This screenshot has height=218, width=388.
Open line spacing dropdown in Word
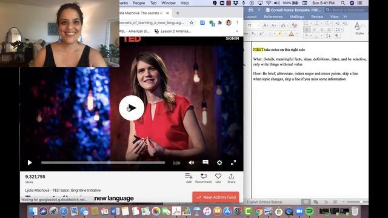tap(339, 30)
